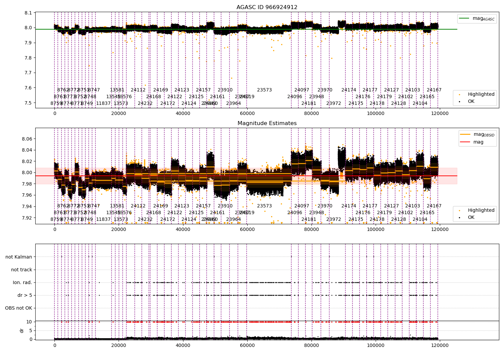Click obsid label 24104 in middle panel
Image resolution: width=504 pixels, height=353 pixels.
coord(420,220)
